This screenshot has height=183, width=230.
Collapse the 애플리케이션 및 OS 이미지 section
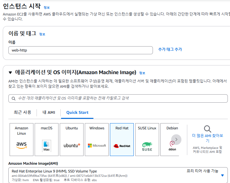pyautogui.click(x=10, y=73)
